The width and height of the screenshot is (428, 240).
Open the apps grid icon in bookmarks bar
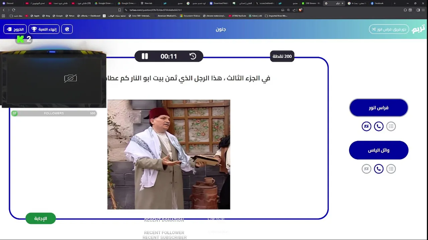(x=3, y=16)
